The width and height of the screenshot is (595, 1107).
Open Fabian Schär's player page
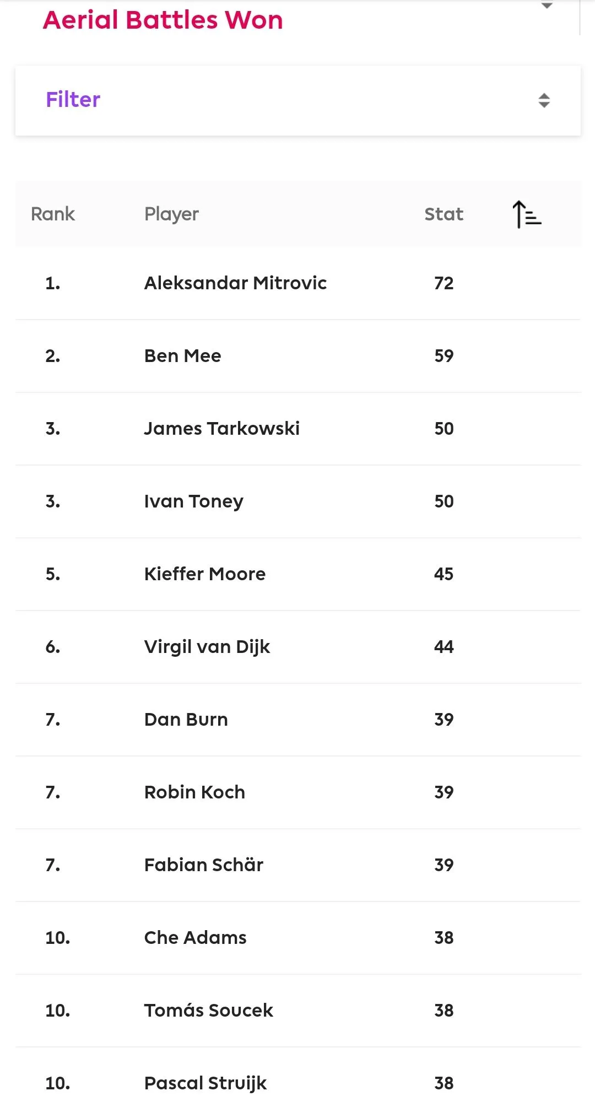[x=203, y=865]
